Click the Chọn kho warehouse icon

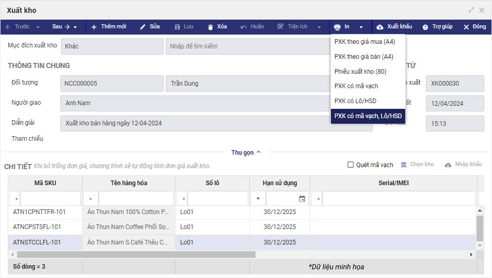(x=404, y=165)
